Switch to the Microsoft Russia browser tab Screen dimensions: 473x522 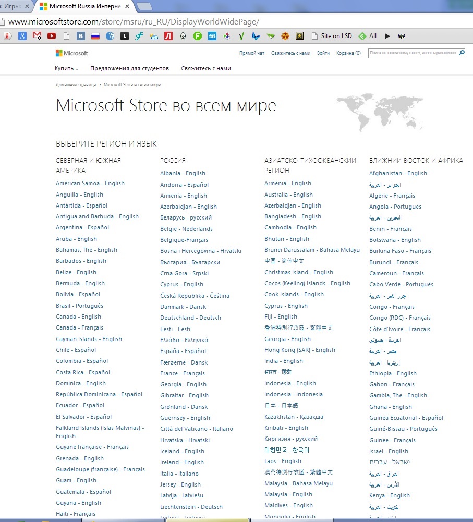(x=85, y=6)
